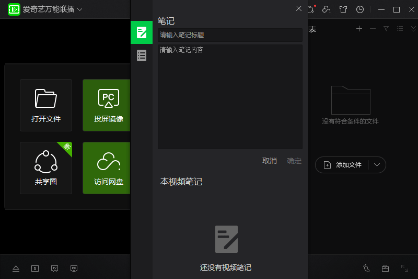Click the 没有符合条件的文件 message
Image resolution: width=418 pixels, height=279 pixels.
pos(350,121)
